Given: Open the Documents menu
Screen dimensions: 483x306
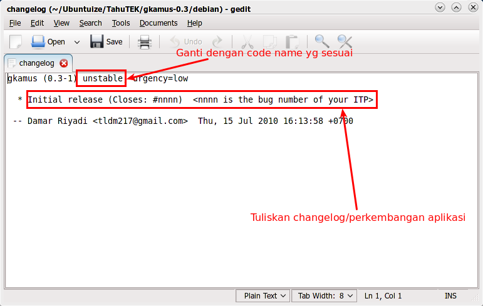Looking at the screenshot, I should (x=158, y=23).
